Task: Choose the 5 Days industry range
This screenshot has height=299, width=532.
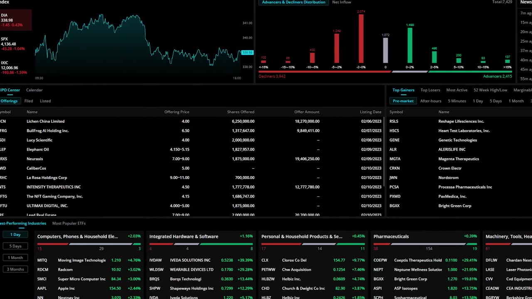Action: pos(15,246)
